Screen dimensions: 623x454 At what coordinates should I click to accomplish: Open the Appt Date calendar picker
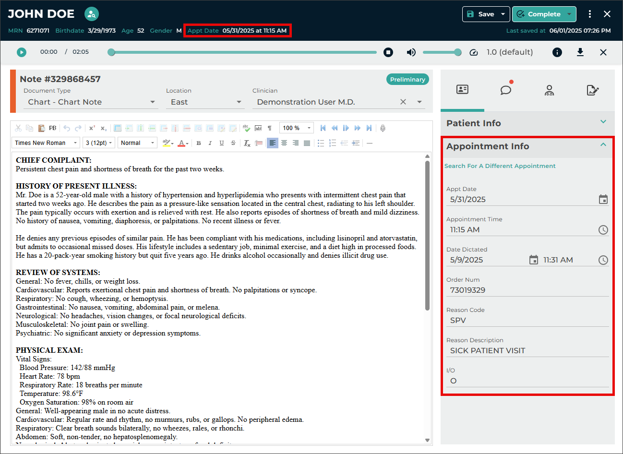pos(603,200)
